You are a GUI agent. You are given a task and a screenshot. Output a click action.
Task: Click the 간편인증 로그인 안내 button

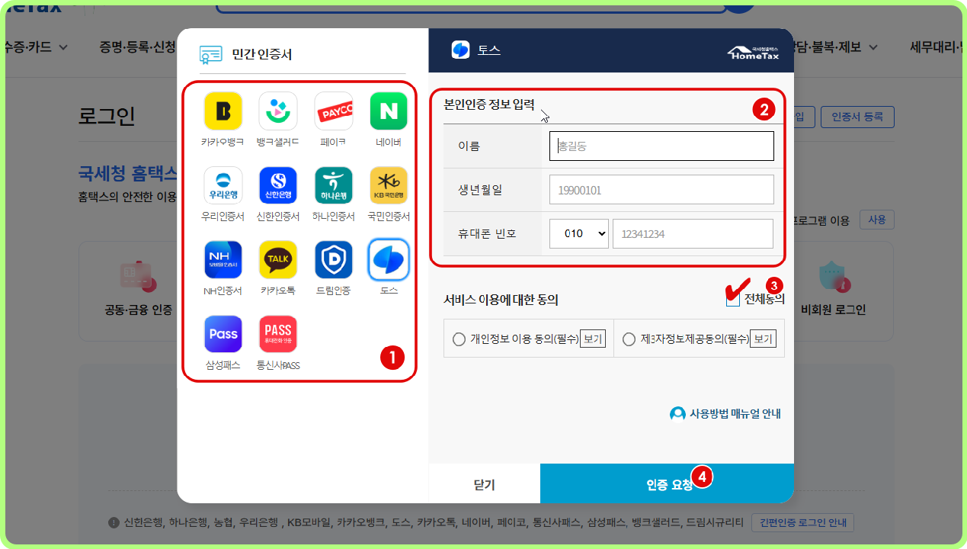click(x=803, y=523)
